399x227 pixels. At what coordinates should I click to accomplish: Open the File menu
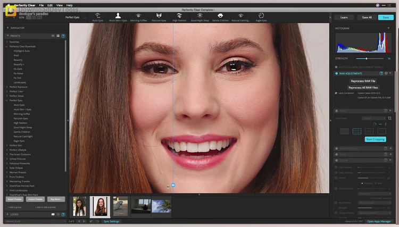[x=41, y=5]
